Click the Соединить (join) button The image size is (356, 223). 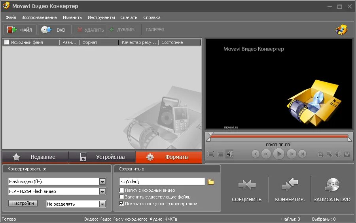[x=246, y=190]
